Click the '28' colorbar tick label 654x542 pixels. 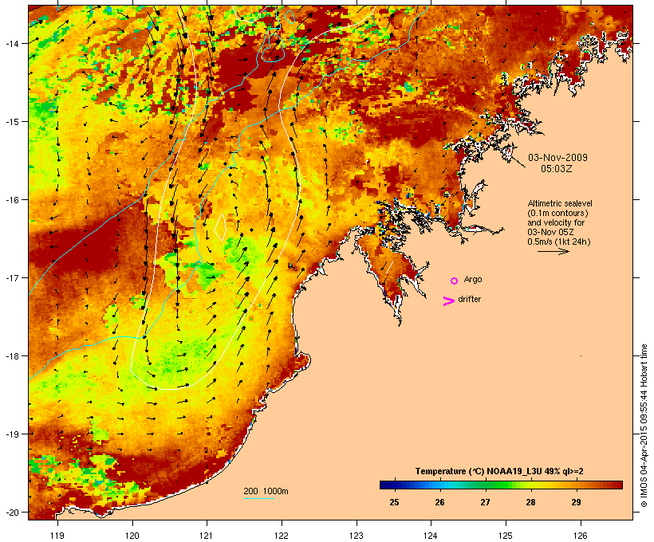[x=530, y=502]
